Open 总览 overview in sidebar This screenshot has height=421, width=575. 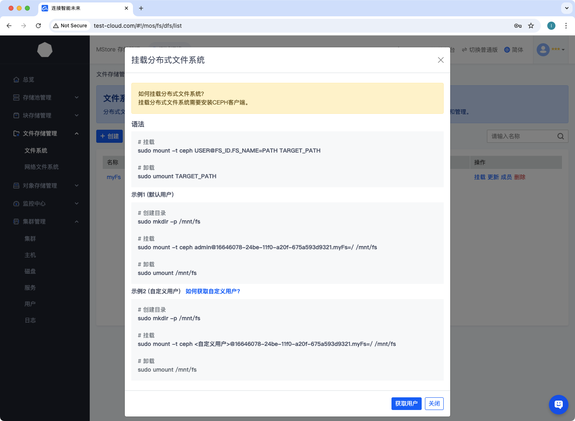28,80
